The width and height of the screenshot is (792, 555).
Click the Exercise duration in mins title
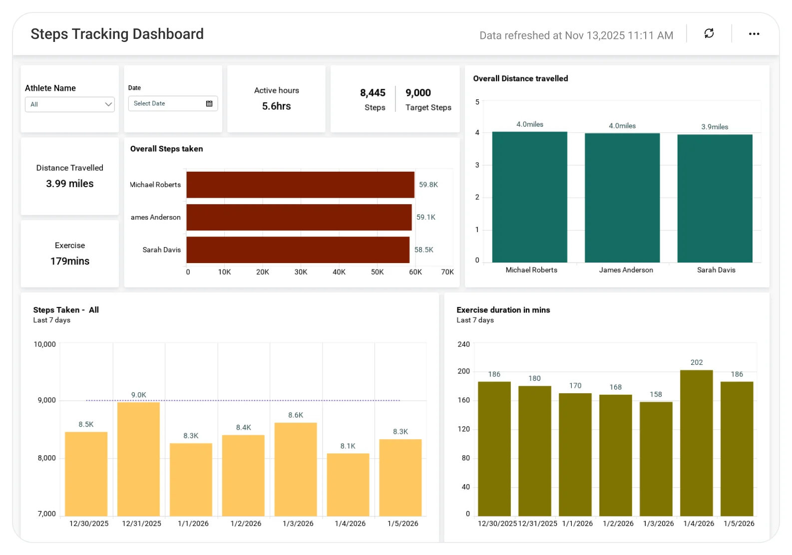(503, 310)
